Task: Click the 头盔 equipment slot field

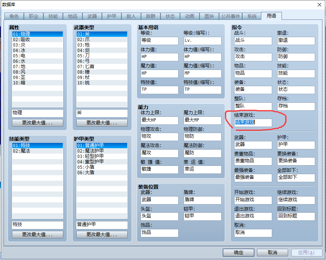Action: click(x=159, y=216)
